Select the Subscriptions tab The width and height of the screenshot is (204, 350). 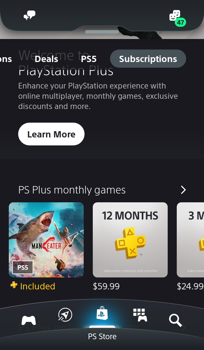(148, 59)
